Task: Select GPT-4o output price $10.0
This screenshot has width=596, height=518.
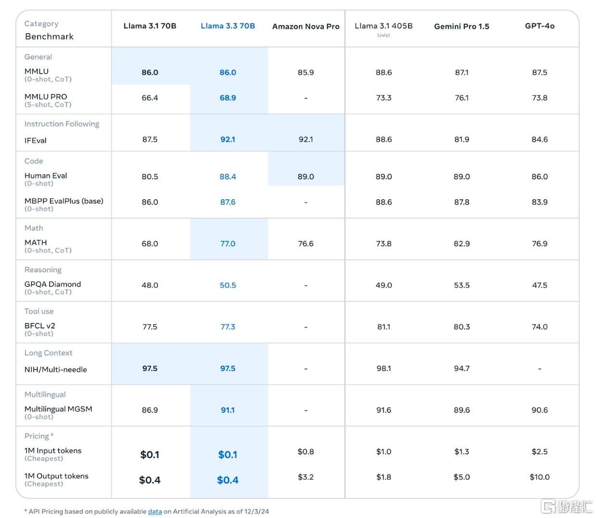Action: click(540, 477)
